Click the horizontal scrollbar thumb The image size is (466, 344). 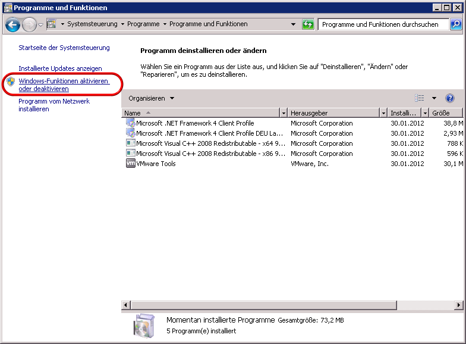pos(264,305)
